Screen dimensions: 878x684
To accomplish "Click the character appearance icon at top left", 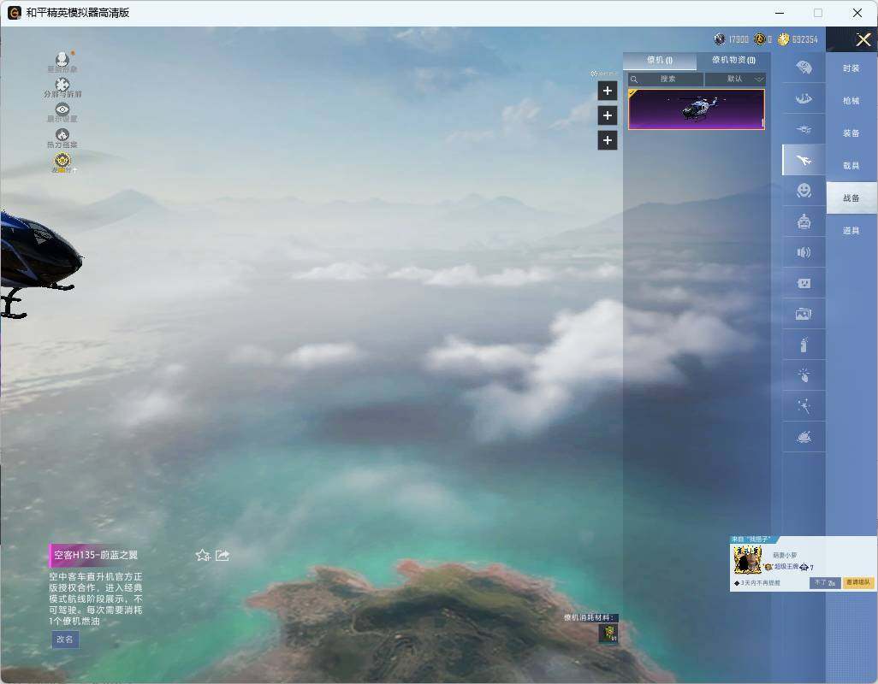I will pos(62,62).
